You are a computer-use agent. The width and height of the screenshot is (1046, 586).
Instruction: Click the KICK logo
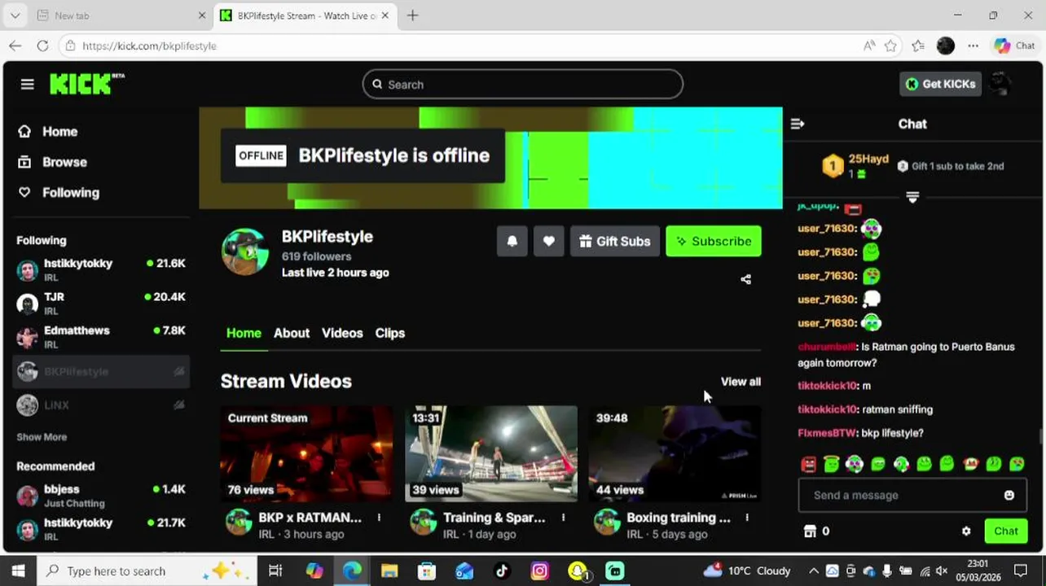86,84
